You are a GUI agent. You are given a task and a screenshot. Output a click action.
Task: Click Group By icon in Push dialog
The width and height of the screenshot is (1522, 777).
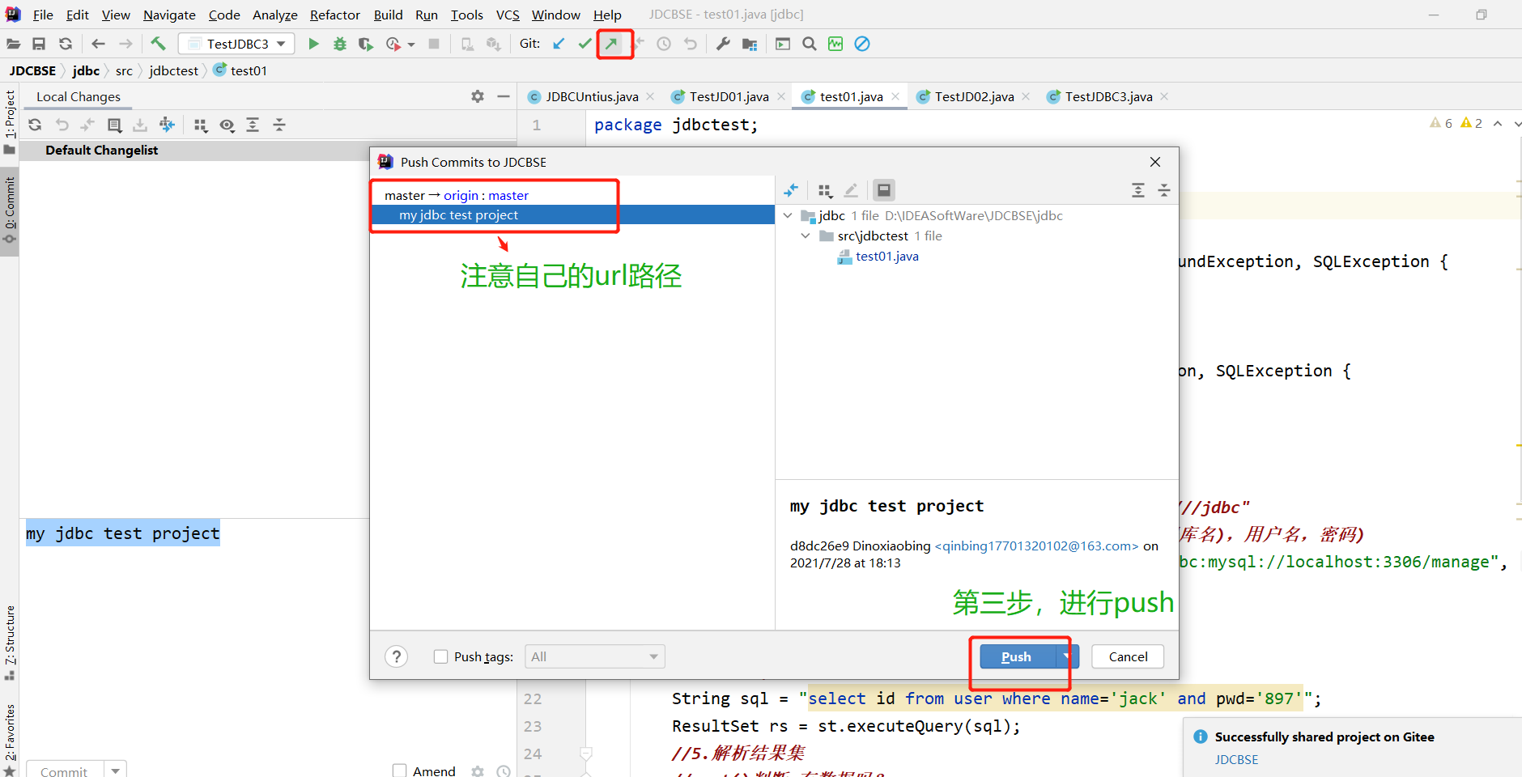(x=825, y=190)
